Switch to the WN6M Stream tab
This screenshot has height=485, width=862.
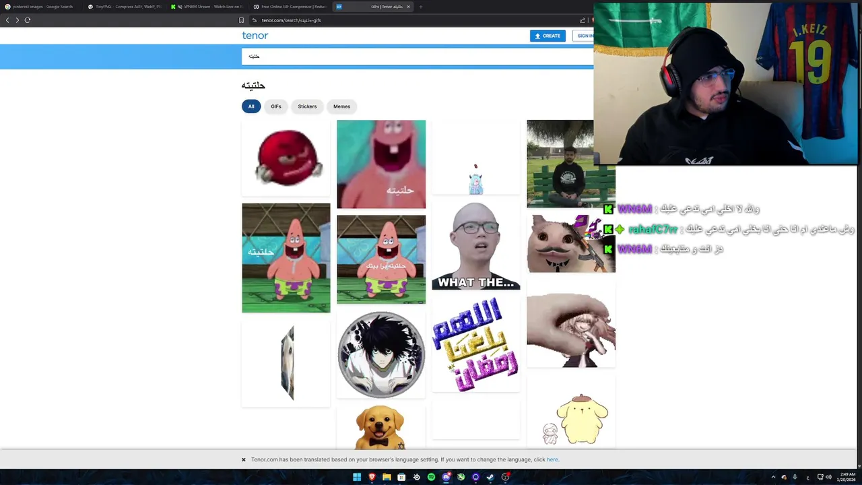coord(207,7)
